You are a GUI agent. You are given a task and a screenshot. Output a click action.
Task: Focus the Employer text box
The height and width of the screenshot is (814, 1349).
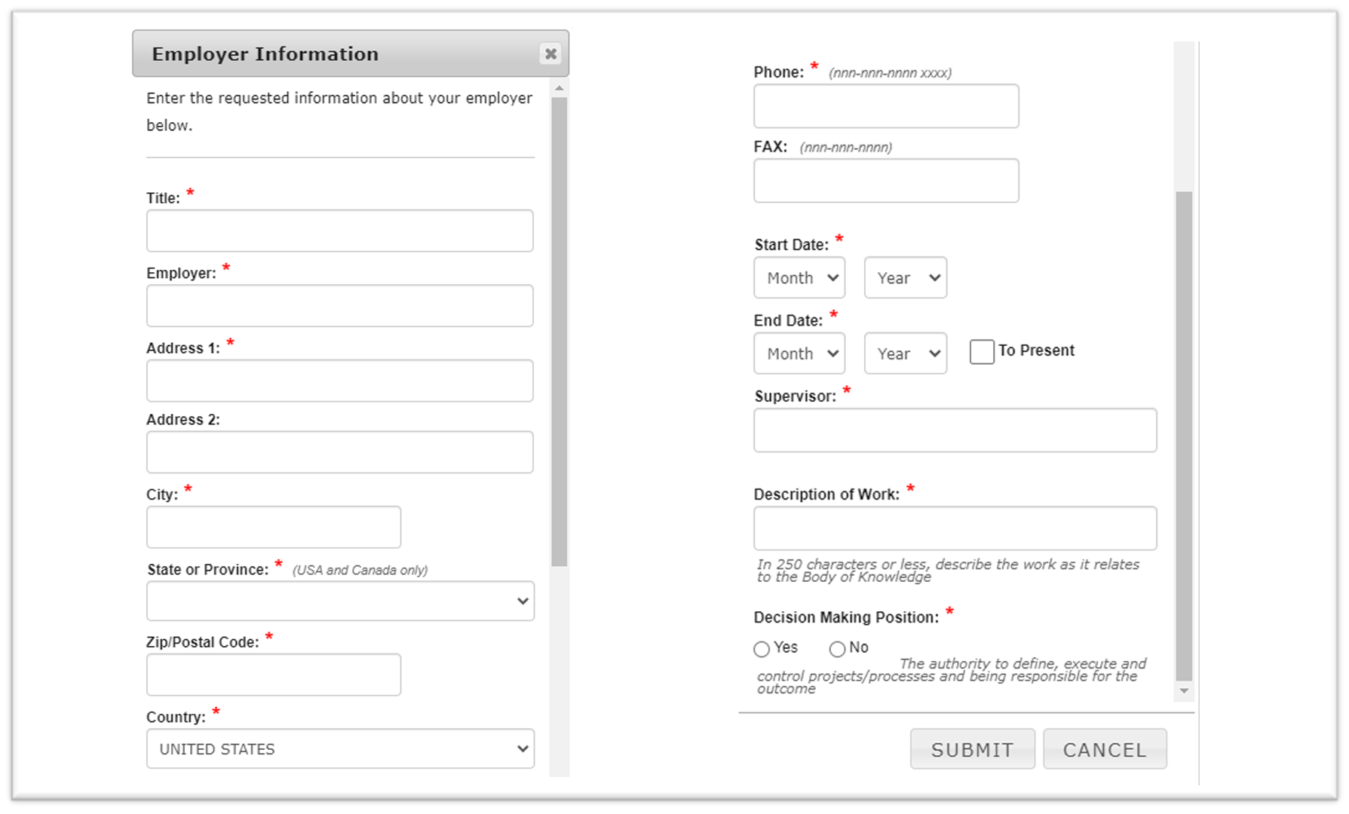[340, 305]
